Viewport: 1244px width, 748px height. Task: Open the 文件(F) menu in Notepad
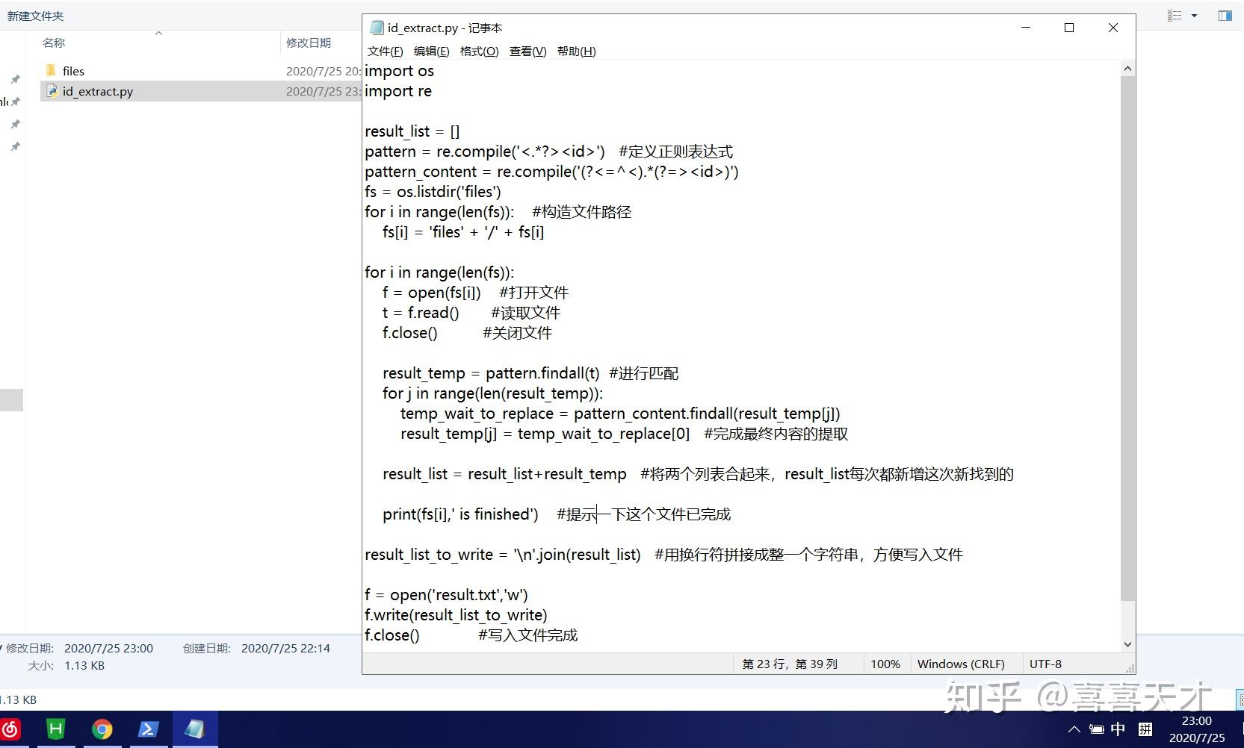pos(385,52)
